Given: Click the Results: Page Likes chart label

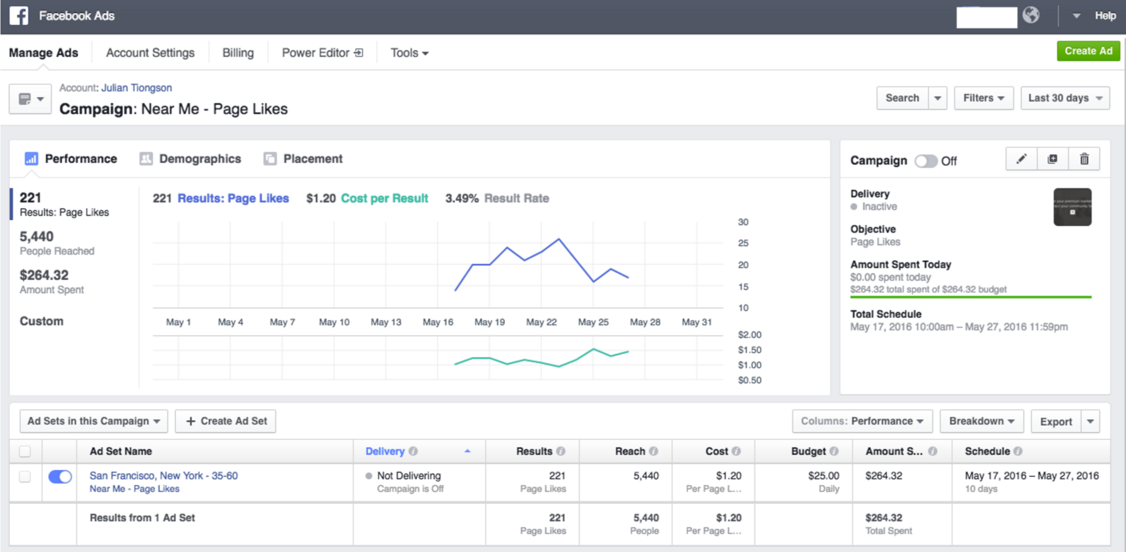Looking at the screenshot, I should (233, 198).
